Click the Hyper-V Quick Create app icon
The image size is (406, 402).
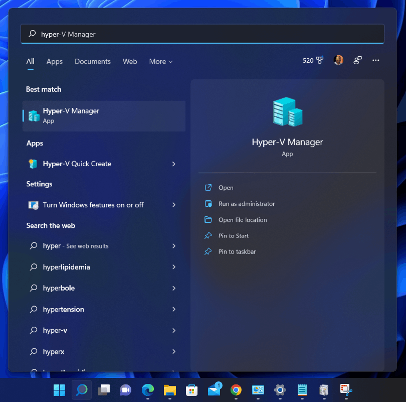click(33, 164)
